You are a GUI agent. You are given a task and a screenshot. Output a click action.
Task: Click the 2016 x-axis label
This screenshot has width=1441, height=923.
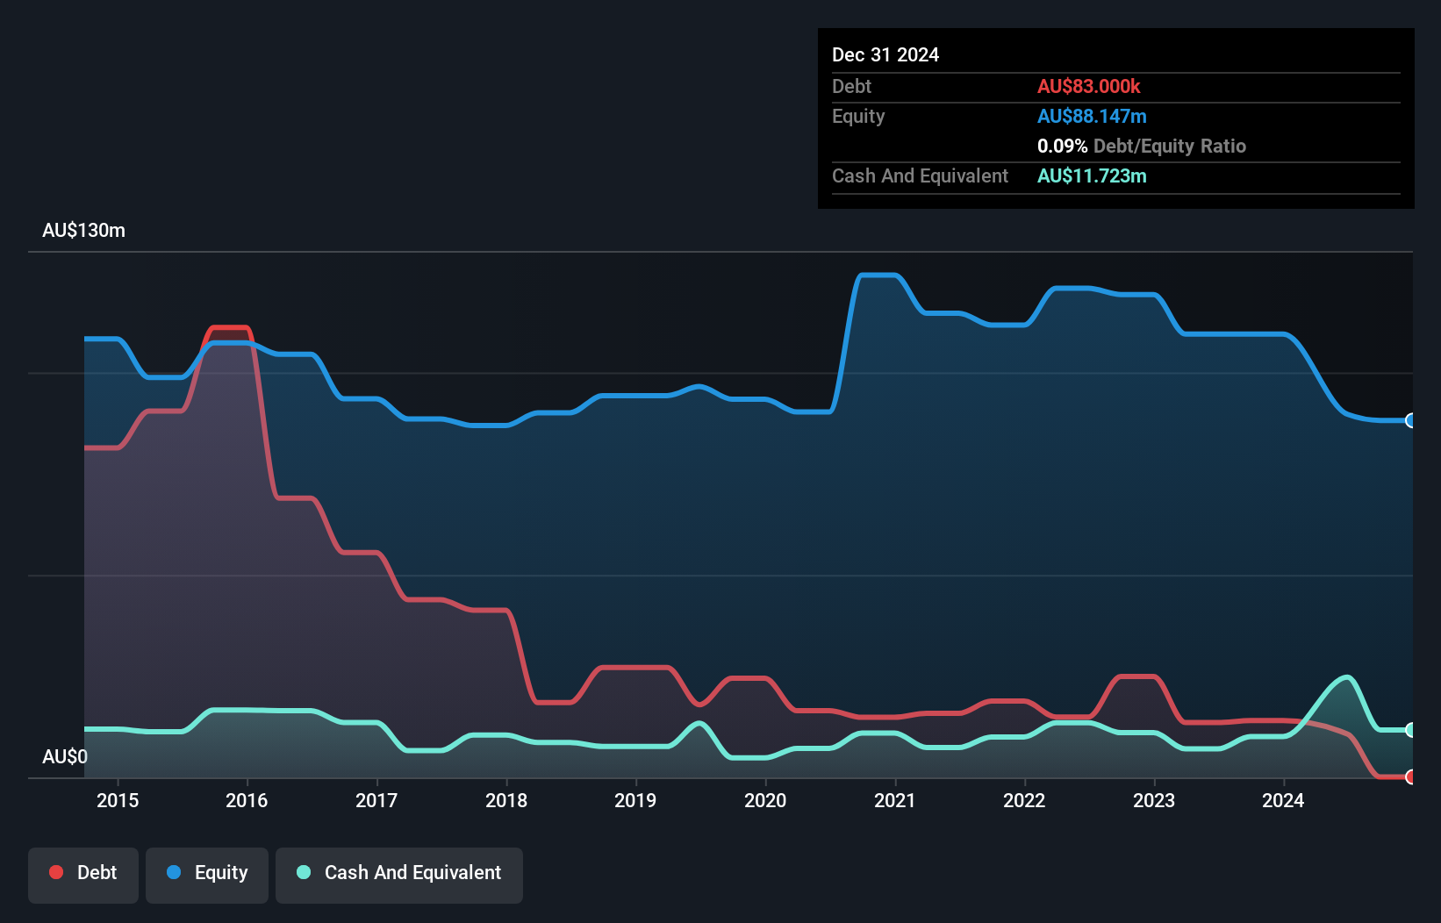tap(247, 800)
